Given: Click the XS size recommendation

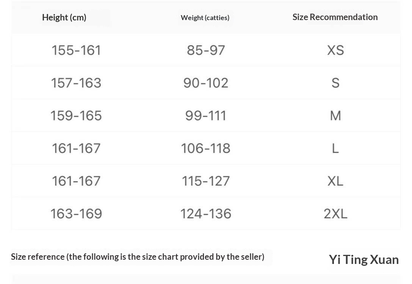Looking at the screenshot, I should [x=335, y=50].
